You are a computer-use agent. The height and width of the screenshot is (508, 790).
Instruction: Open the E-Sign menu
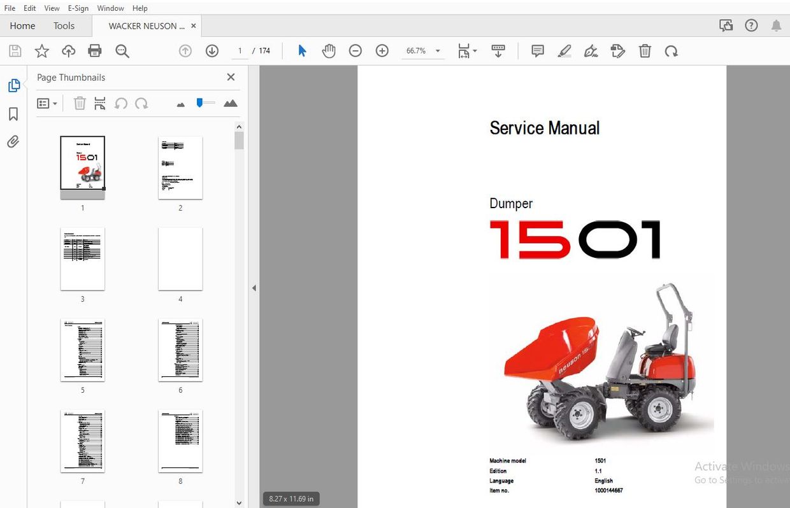[x=78, y=8]
